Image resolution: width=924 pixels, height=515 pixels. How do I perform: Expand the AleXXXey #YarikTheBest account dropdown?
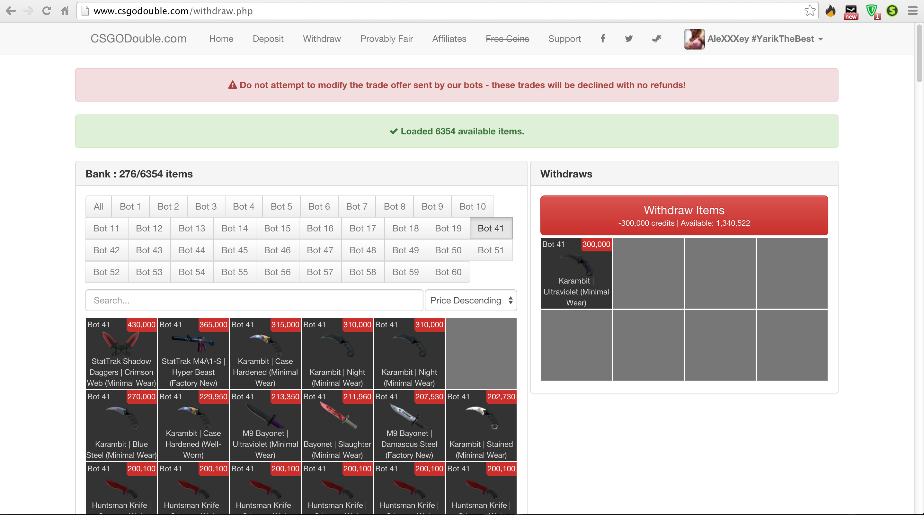pyautogui.click(x=765, y=39)
